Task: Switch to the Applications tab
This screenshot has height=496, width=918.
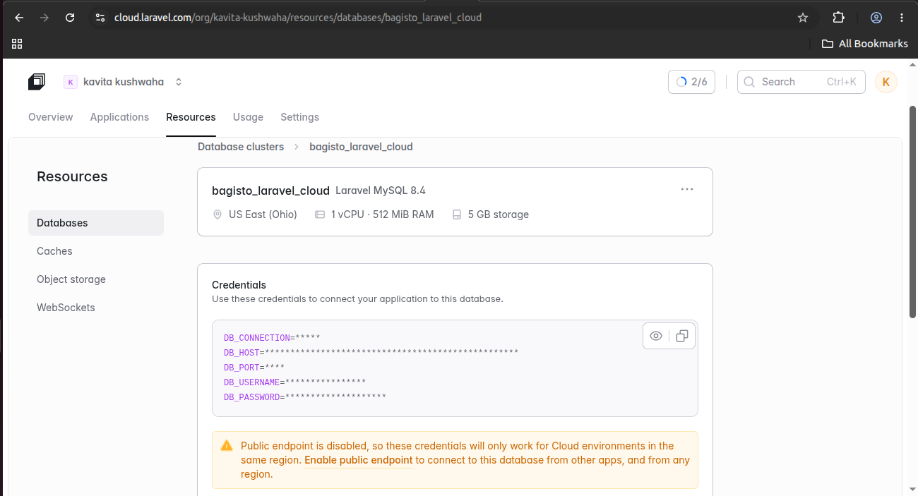Action: pos(119,117)
